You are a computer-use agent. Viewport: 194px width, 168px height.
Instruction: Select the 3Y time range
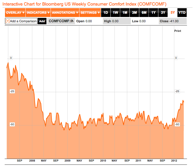[x=163, y=13]
